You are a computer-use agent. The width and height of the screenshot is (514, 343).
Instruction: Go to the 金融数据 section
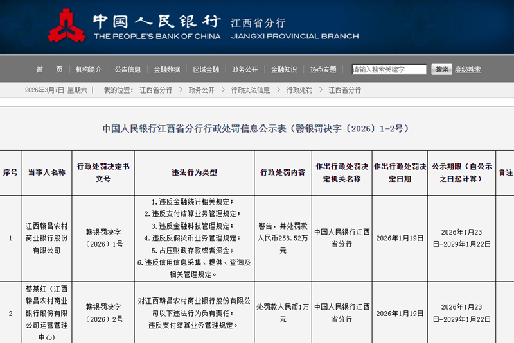tap(167, 69)
